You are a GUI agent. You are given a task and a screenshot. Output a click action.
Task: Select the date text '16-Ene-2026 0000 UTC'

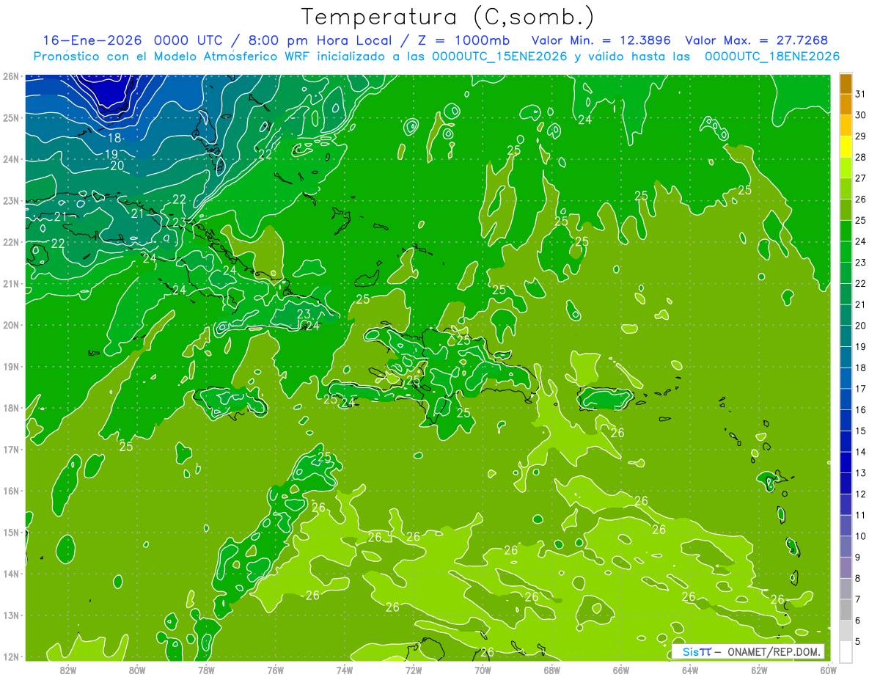point(132,40)
